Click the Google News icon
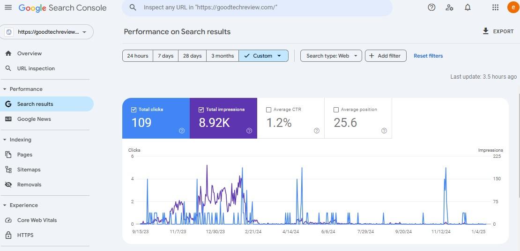The image size is (520, 251). [8, 119]
